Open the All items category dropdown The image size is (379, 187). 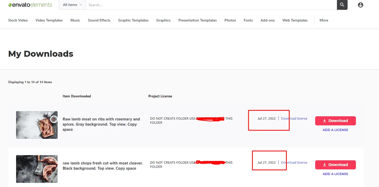pyautogui.click(x=72, y=5)
